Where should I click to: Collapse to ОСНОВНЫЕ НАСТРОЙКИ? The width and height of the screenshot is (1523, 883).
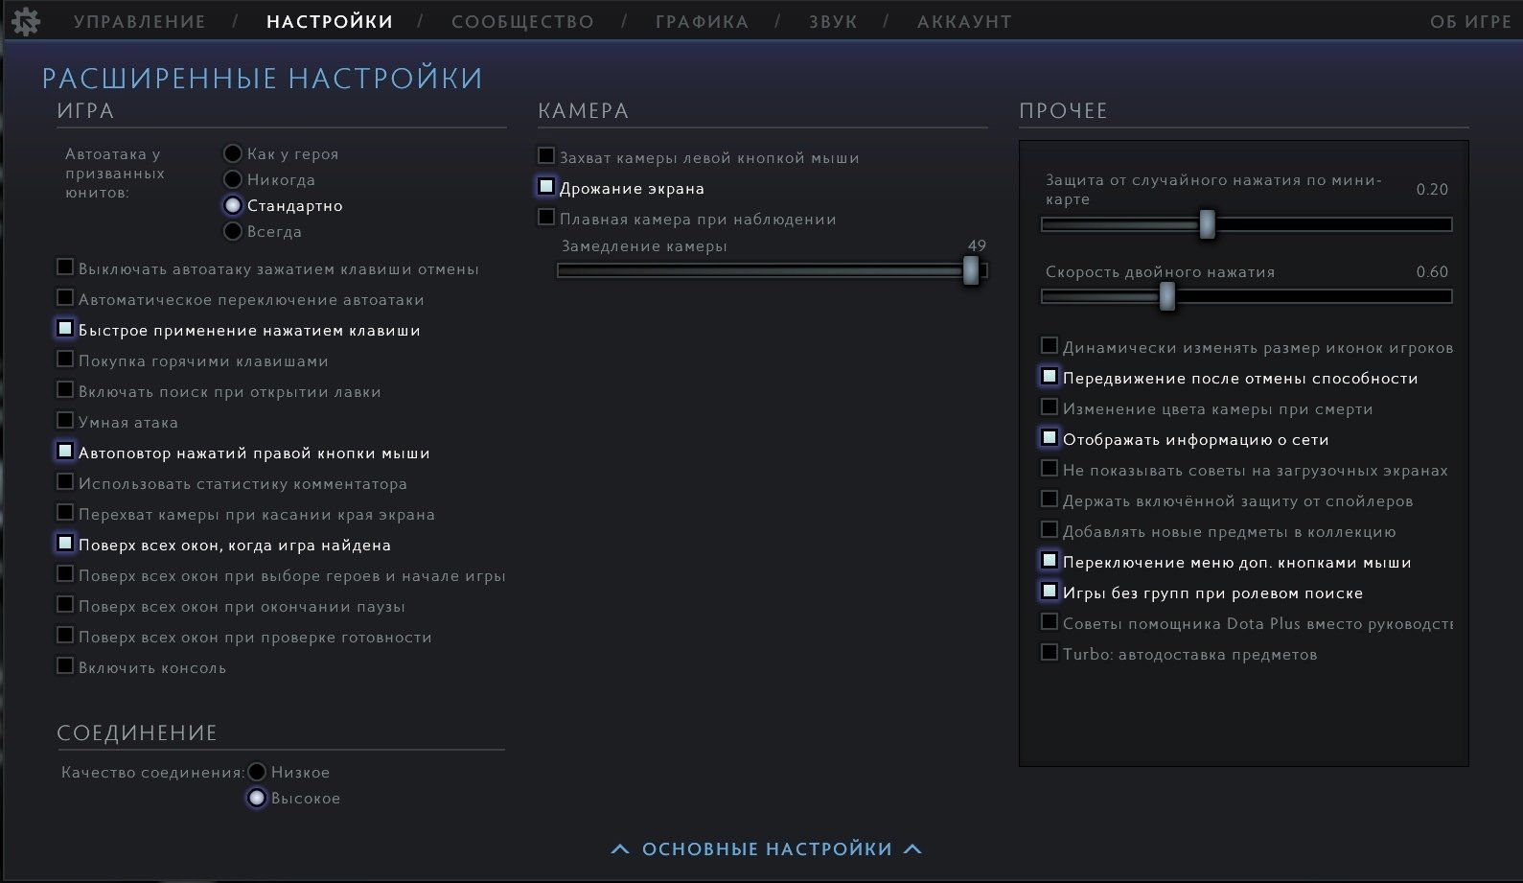(767, 849)
